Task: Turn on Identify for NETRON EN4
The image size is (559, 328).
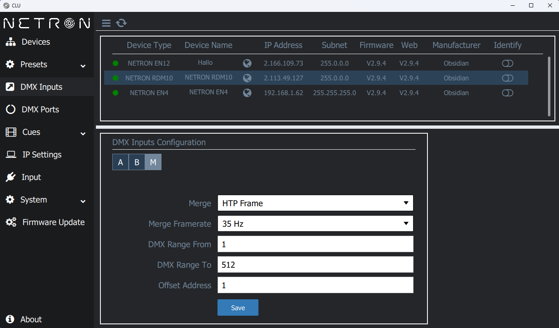Action: point(507,93)
